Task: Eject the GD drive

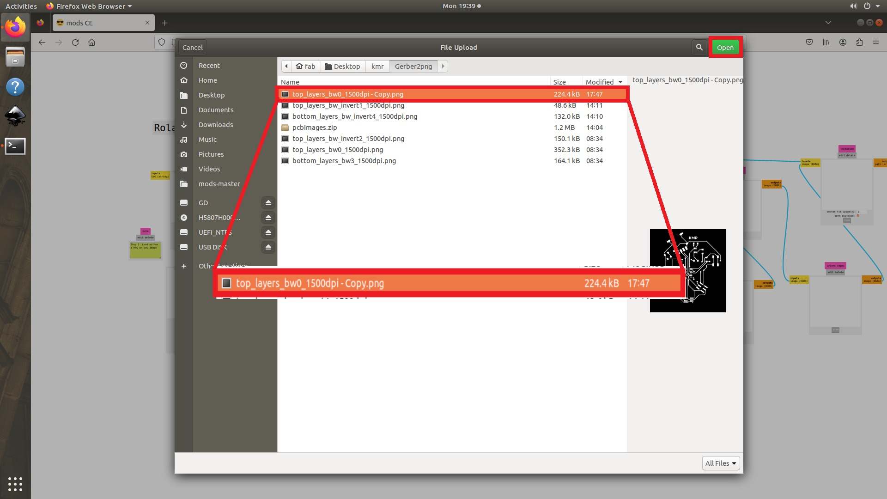Action: [268, 203]
